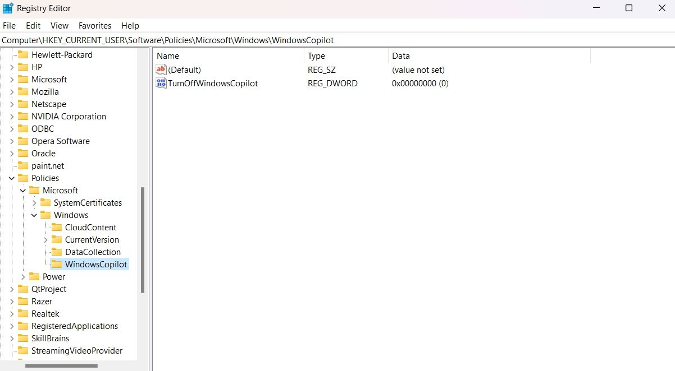
Task: Click the Policies folder icon
Action: point(23,178)
